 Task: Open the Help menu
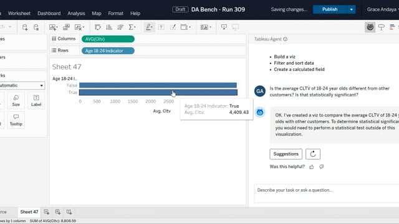point(135,13)
